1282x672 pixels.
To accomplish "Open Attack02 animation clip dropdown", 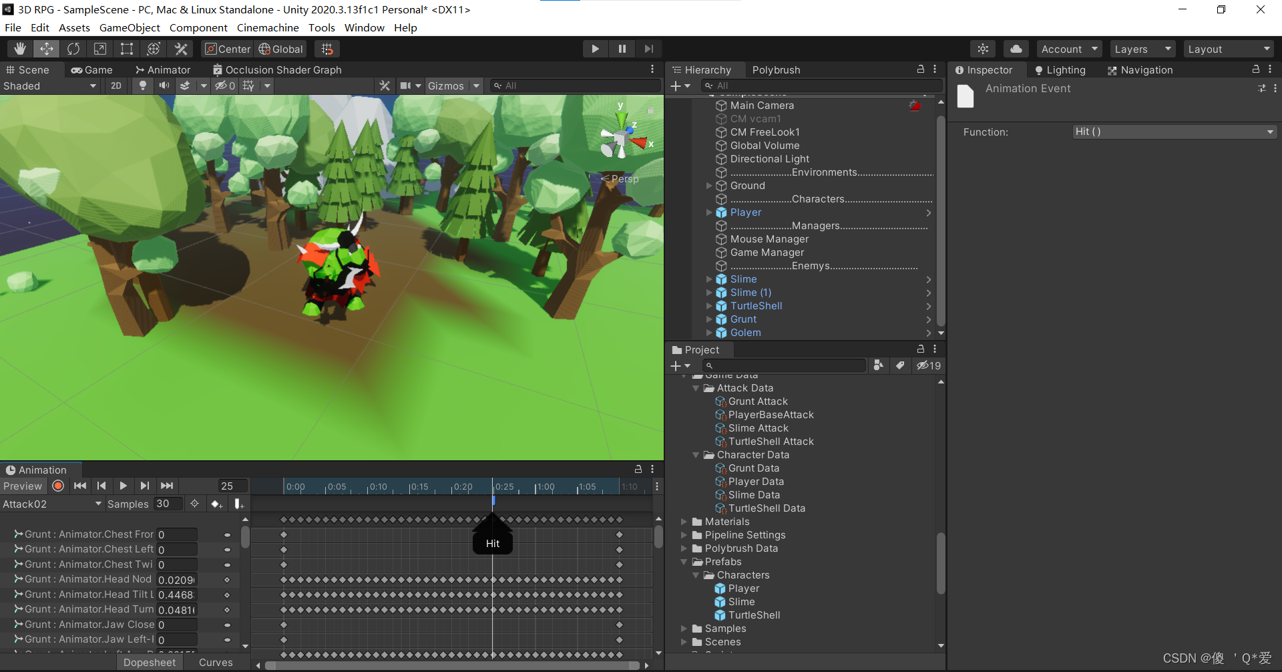I will (x=52, y=504).
